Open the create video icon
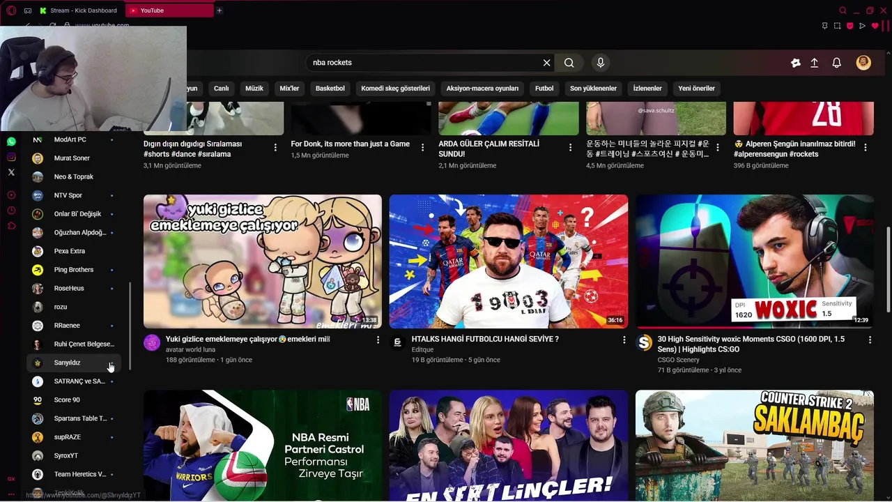 [x=796, y=63]
